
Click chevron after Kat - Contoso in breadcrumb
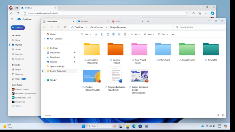(106, 27)
